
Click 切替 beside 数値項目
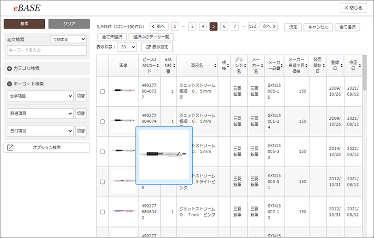(x=81, y=113)
